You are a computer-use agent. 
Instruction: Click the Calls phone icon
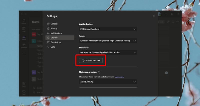[x=48, y=47]
